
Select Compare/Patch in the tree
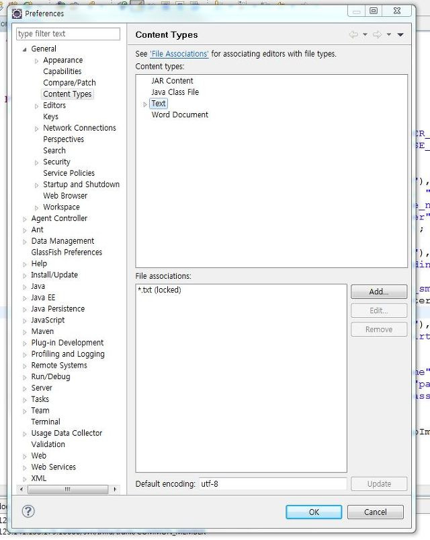pyautogui.click(x=69, y=83)
